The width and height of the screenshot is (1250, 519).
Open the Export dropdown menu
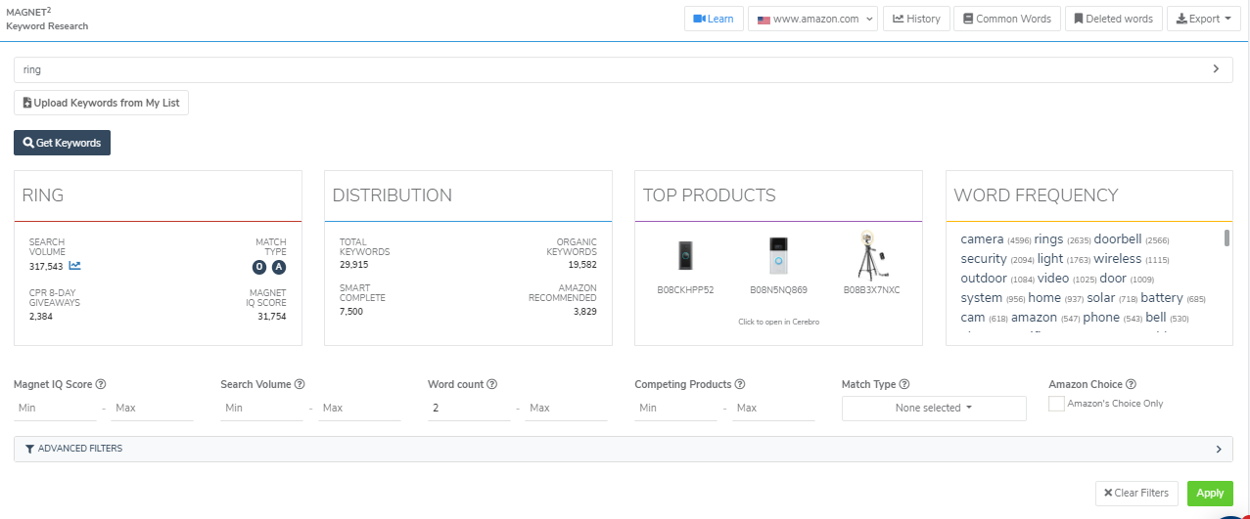pos(1203,19)
